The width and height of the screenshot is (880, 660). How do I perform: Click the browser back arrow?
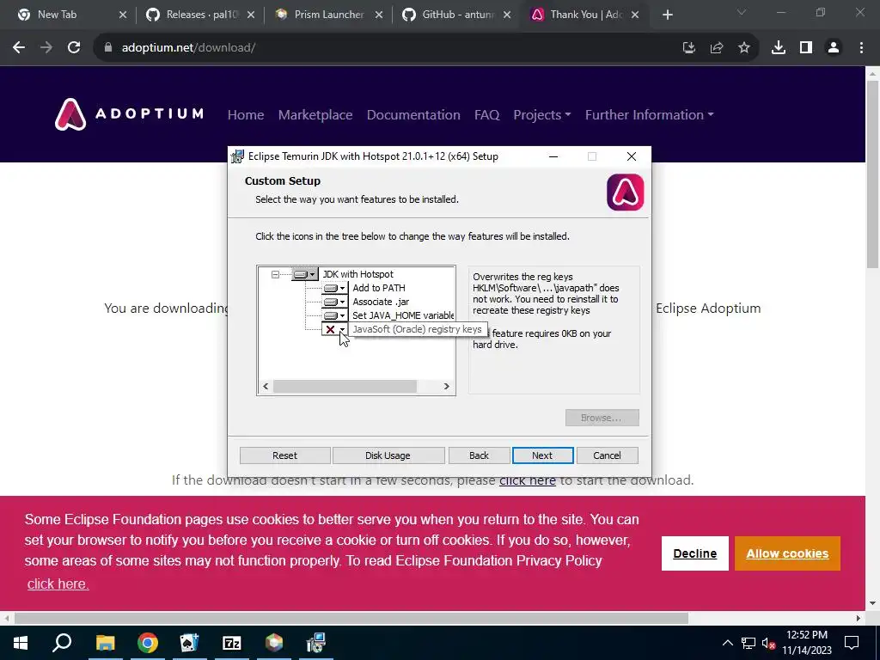[x=19, y=48]
